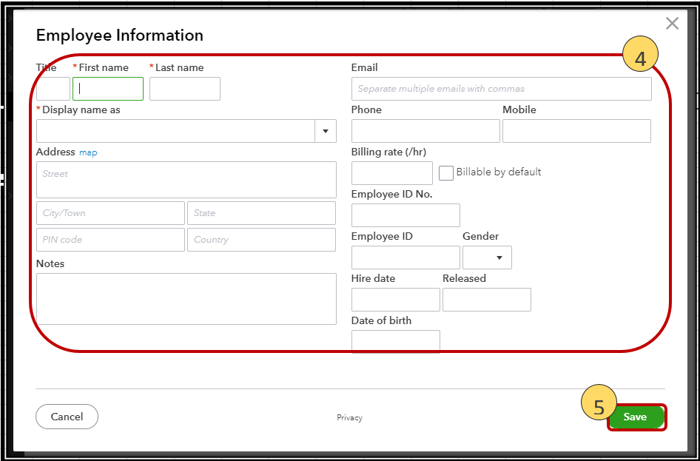
Task: Click the Billing rate field
Action: tap(392, 173)
